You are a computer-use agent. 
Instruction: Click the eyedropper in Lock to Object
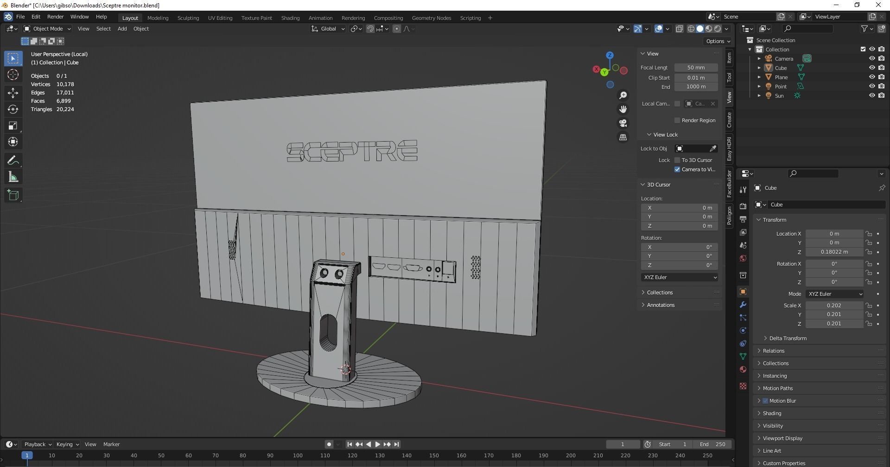[713, 149]
